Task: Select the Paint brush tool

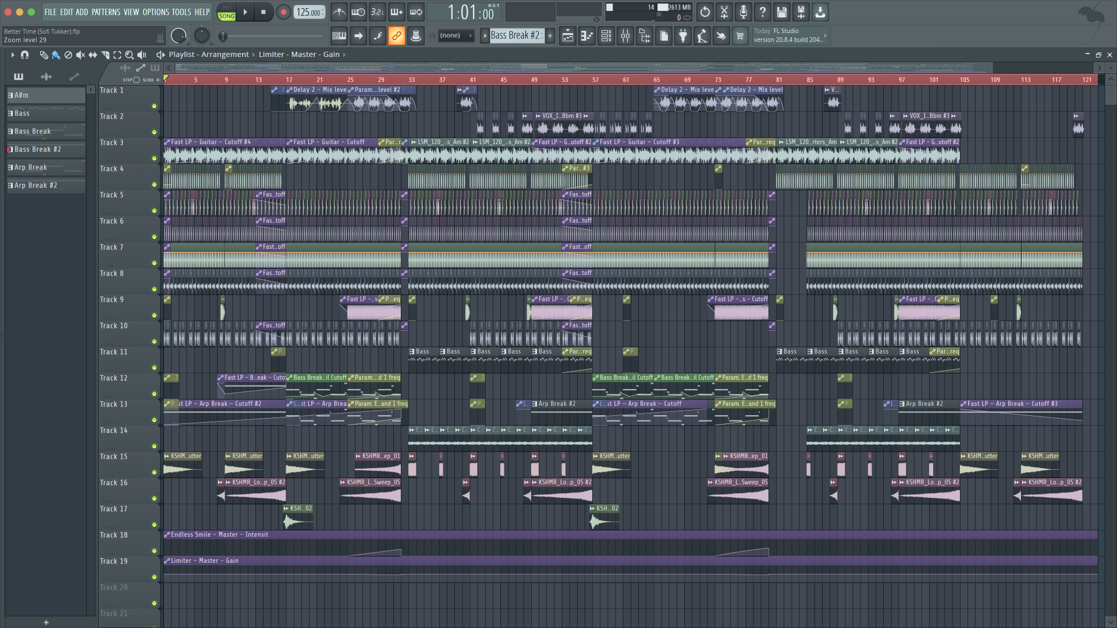Action: click(56, 55)
